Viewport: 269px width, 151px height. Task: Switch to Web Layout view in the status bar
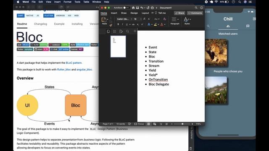155,124
